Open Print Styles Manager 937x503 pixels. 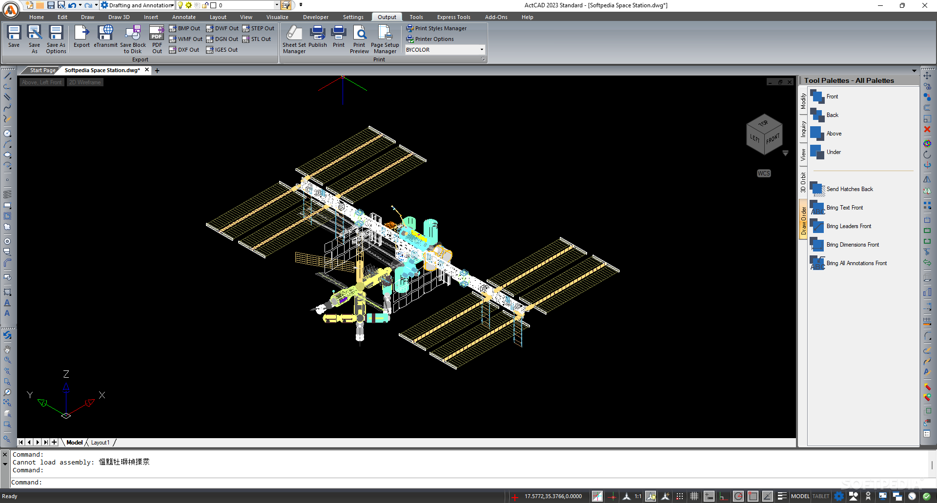pos(436,28)
